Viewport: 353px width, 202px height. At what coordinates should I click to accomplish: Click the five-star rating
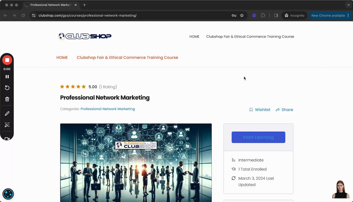click(x=73, y=87)
